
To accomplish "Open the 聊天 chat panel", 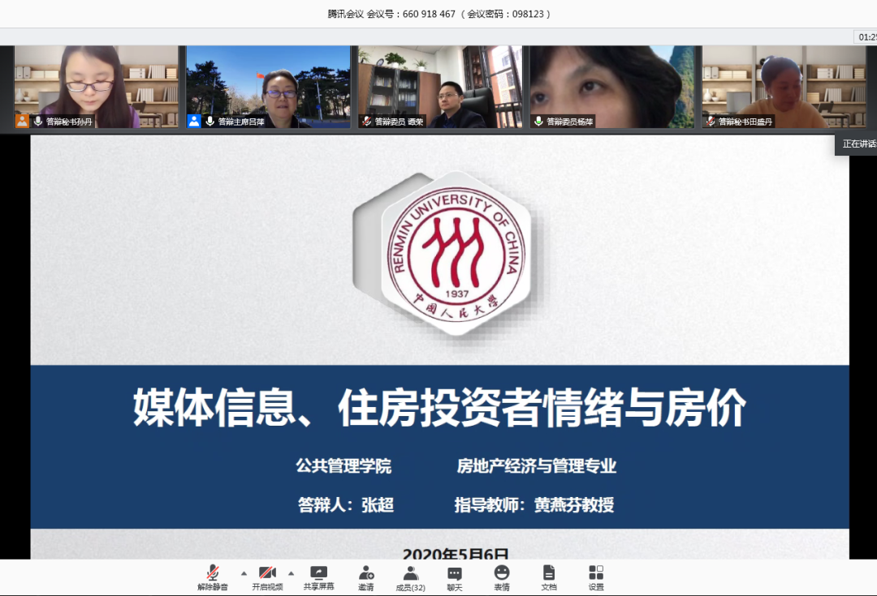I will click(455, 577).
